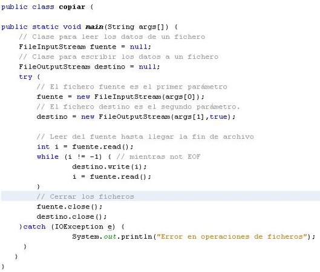Click the 'destino.close();' statement

[71, 217]
